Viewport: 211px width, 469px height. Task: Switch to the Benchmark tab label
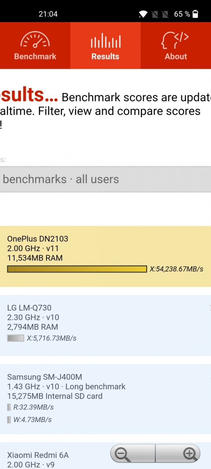point(35,56)
